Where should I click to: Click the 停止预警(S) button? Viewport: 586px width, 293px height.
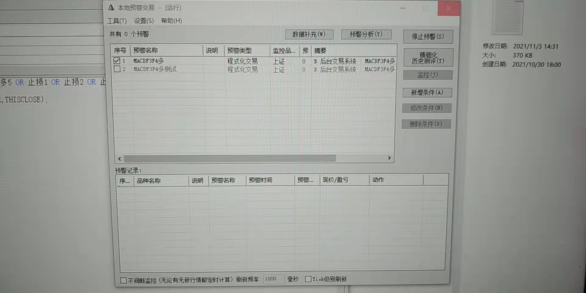428,37
